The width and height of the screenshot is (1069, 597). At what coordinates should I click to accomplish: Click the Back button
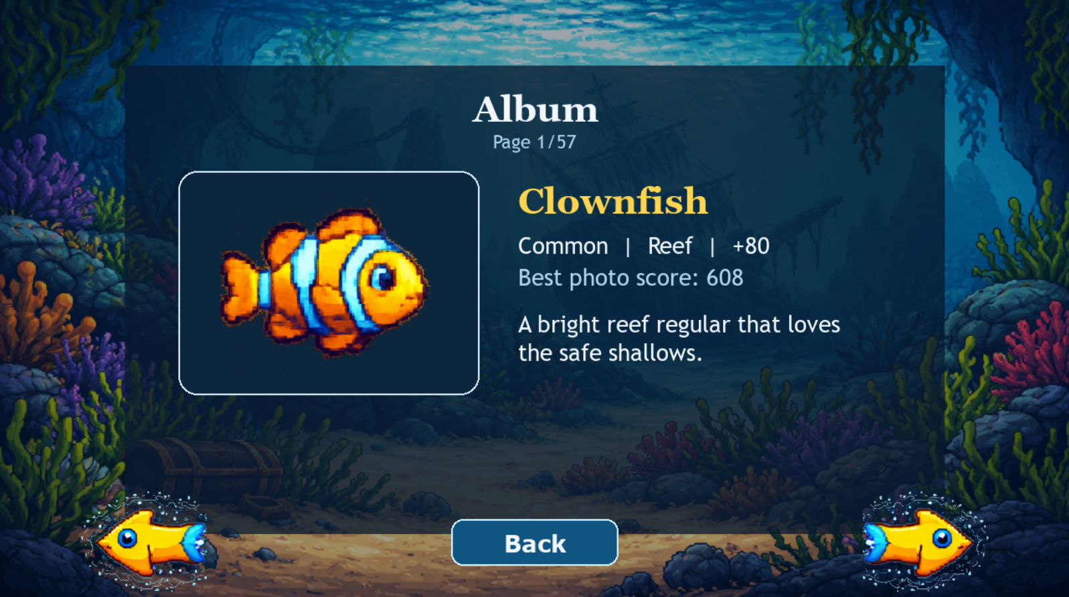pyautogui.click(x=535, y=543)
